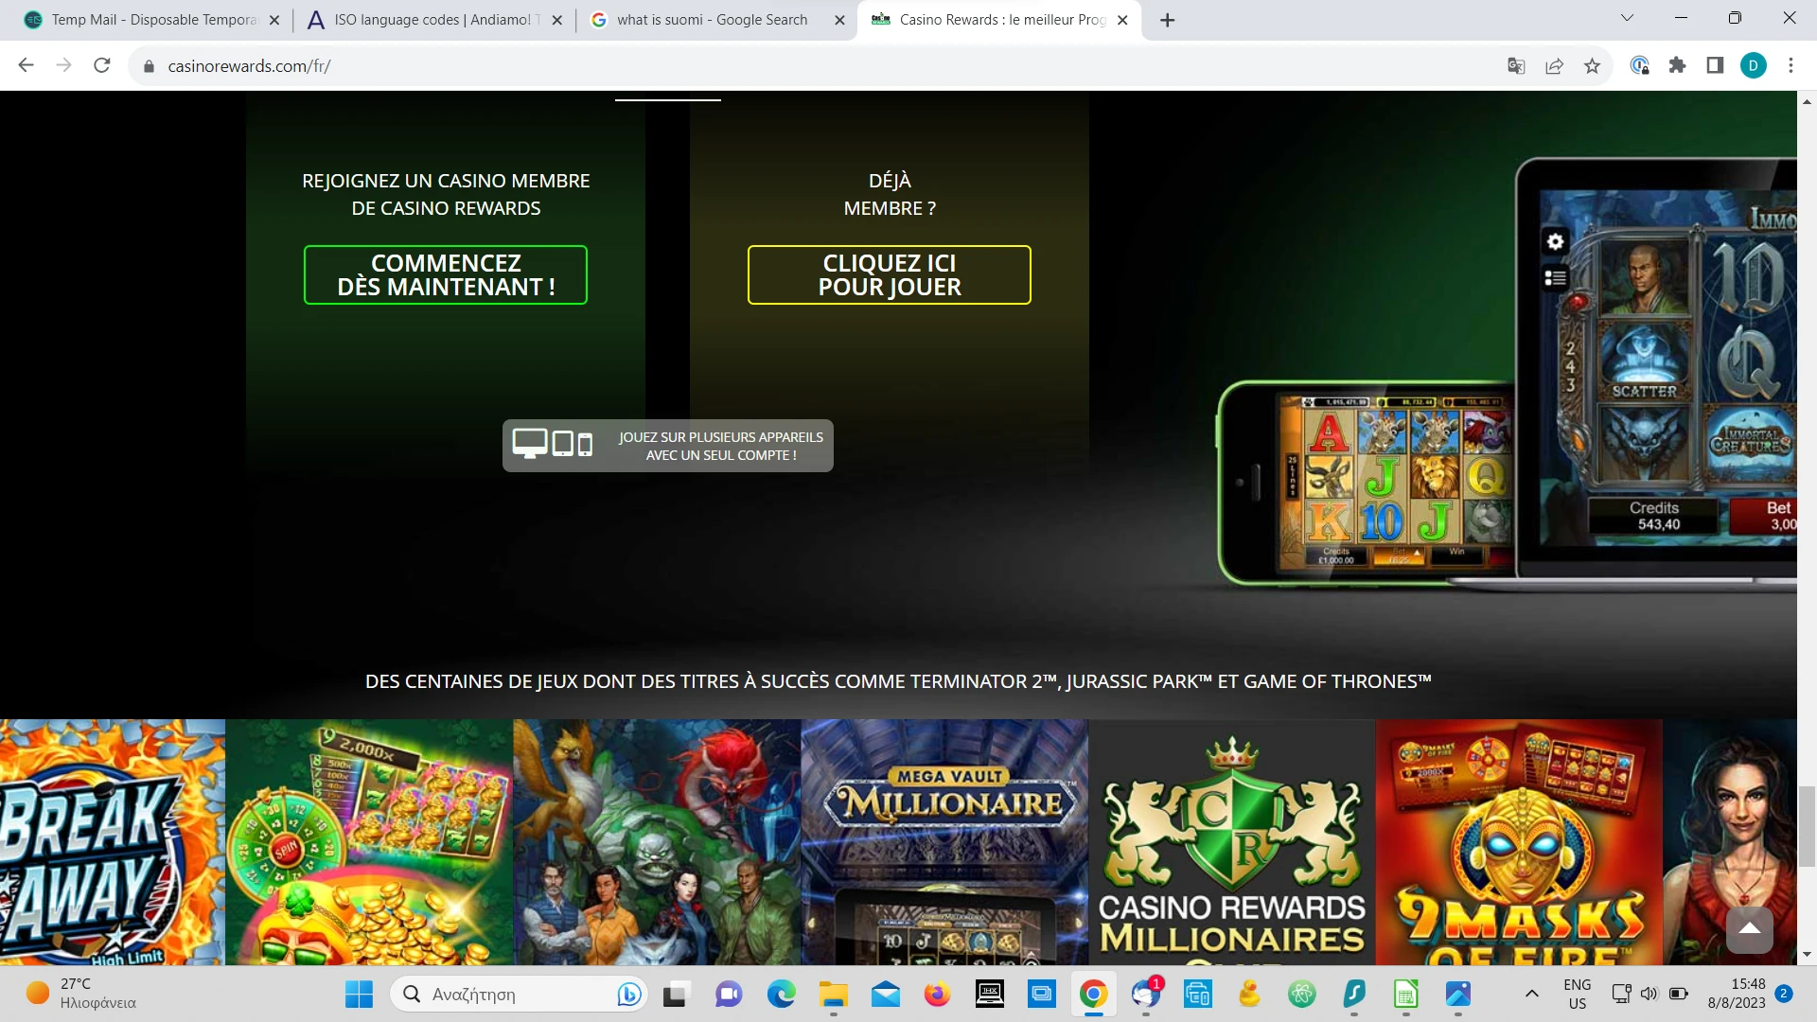Open Casino Rewards Millionaires thumbnail
The image size is (1817, 1022).
pos(1232,842)
